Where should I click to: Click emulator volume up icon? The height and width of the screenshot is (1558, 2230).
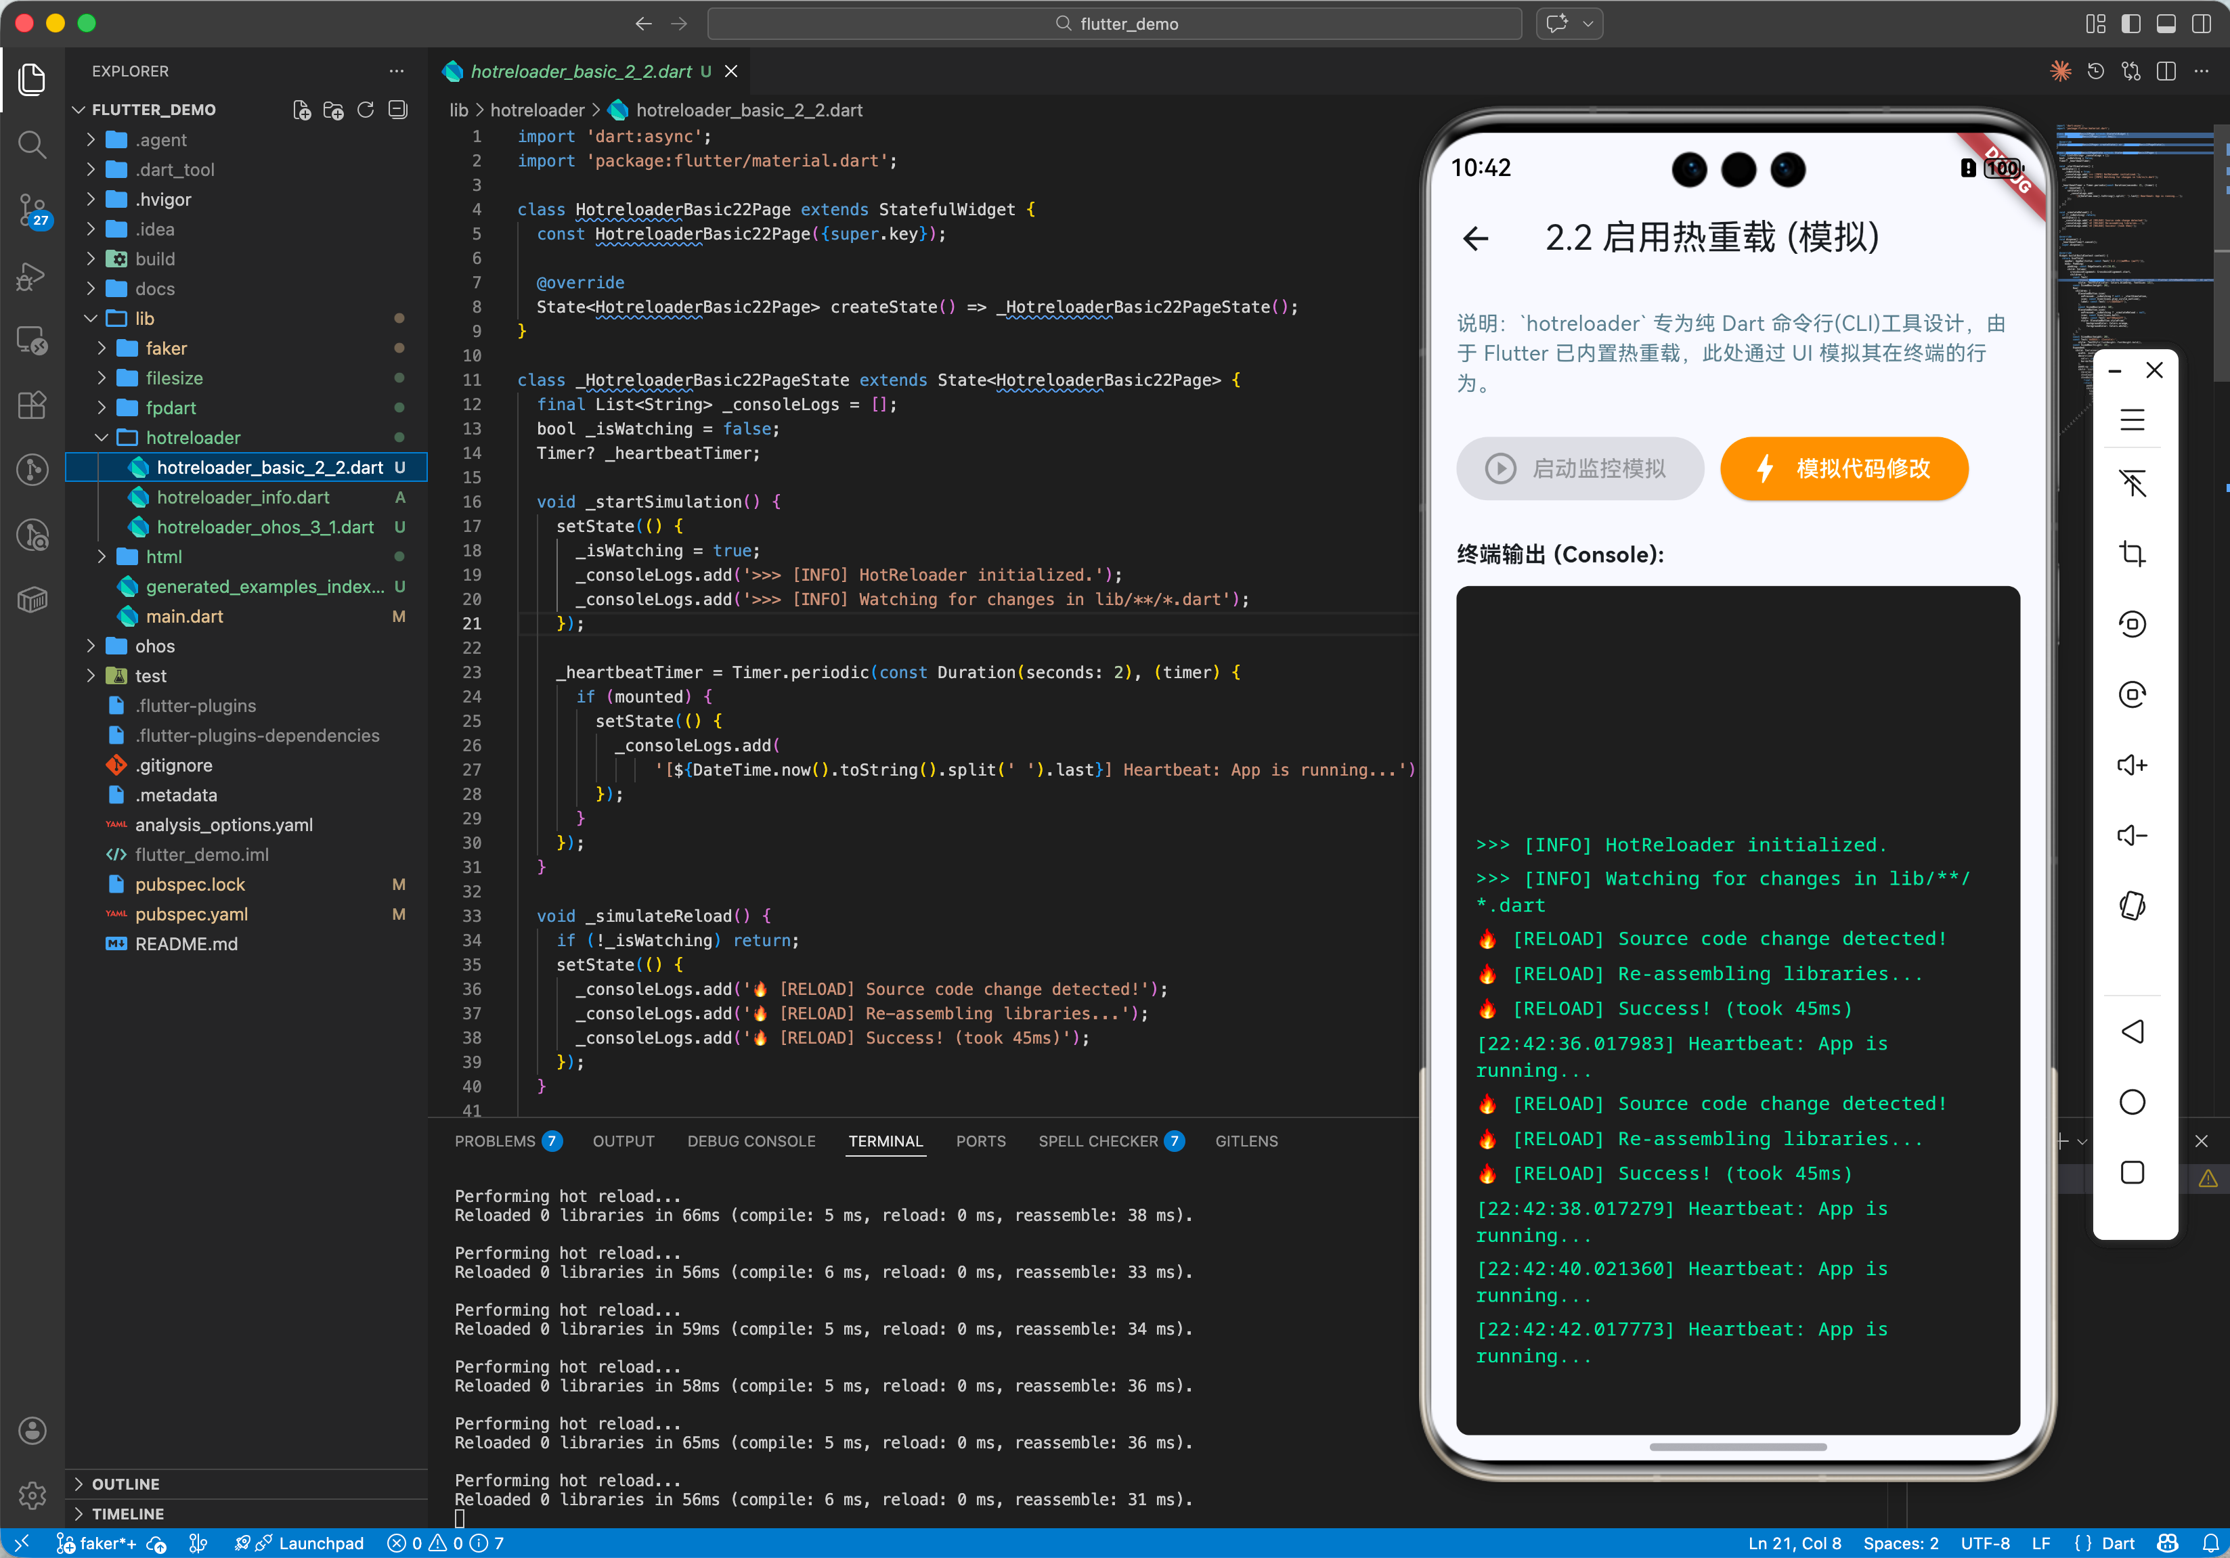point(2132,765)
